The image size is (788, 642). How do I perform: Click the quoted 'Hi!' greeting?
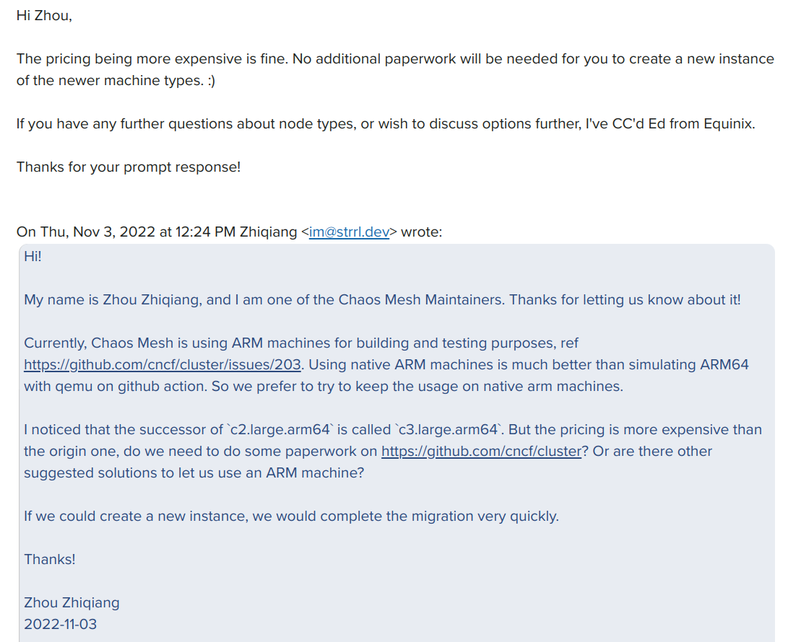click(33, 257)
